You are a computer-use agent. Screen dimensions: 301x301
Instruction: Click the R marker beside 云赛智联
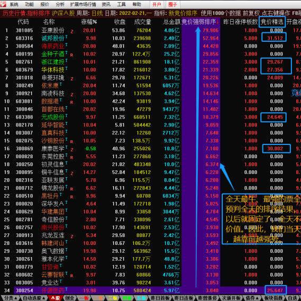pos(71,276)
